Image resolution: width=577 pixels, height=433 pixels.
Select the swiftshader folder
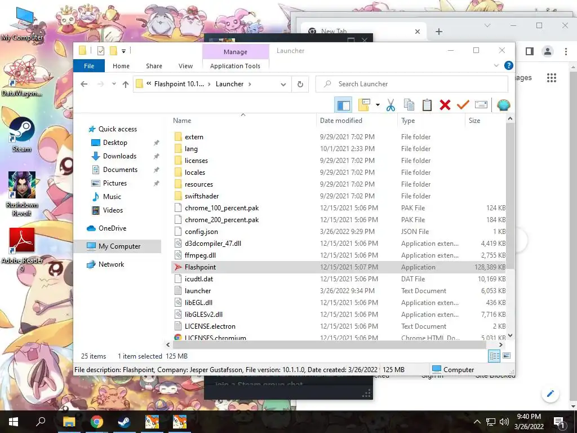tap(202, 196)
